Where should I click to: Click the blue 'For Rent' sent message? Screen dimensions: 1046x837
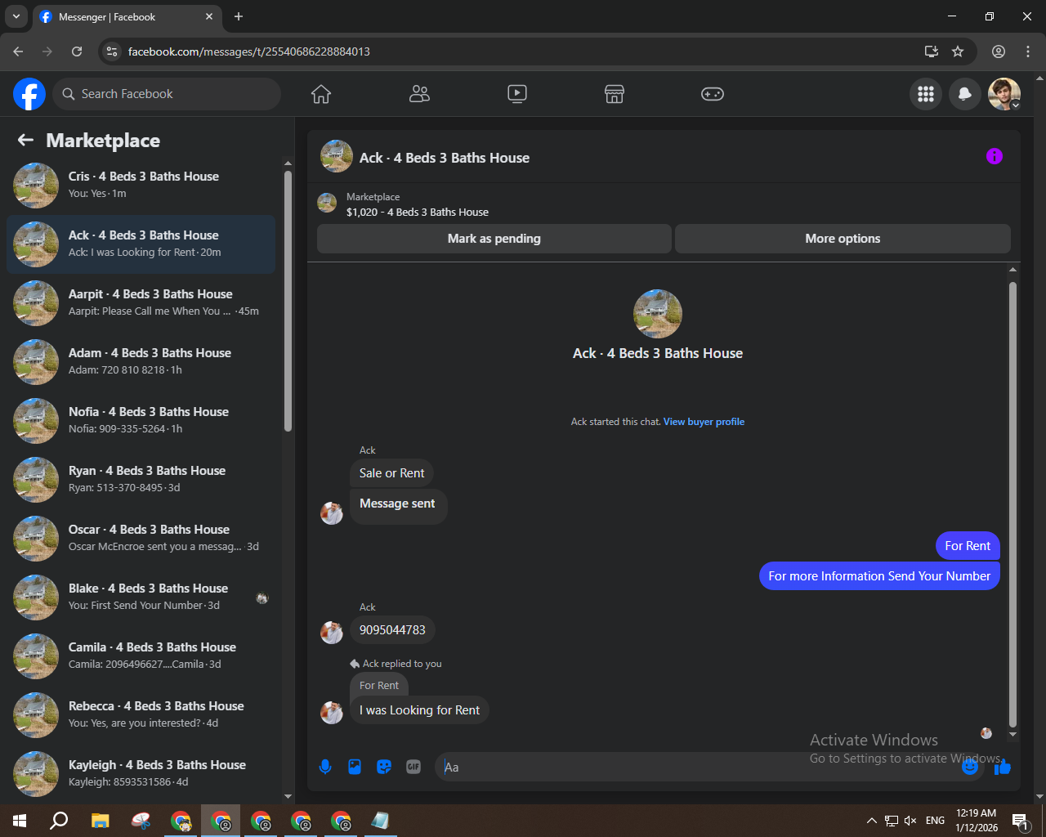968,546
